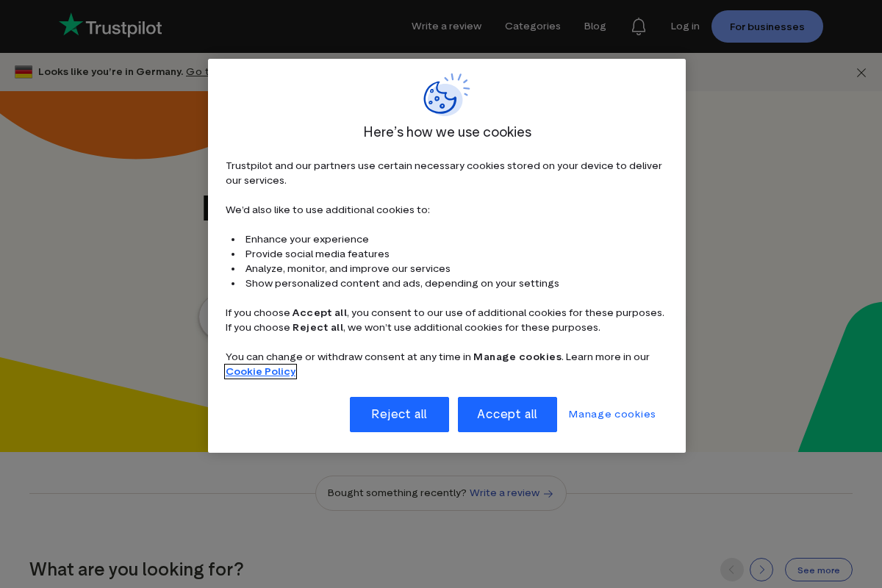Click the arrow next to Write a review

pyautogui.click(x=548, y=493)
